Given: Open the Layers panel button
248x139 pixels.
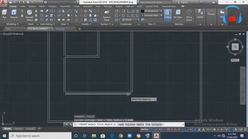Looking at the screenshot, I should point(200,14).
